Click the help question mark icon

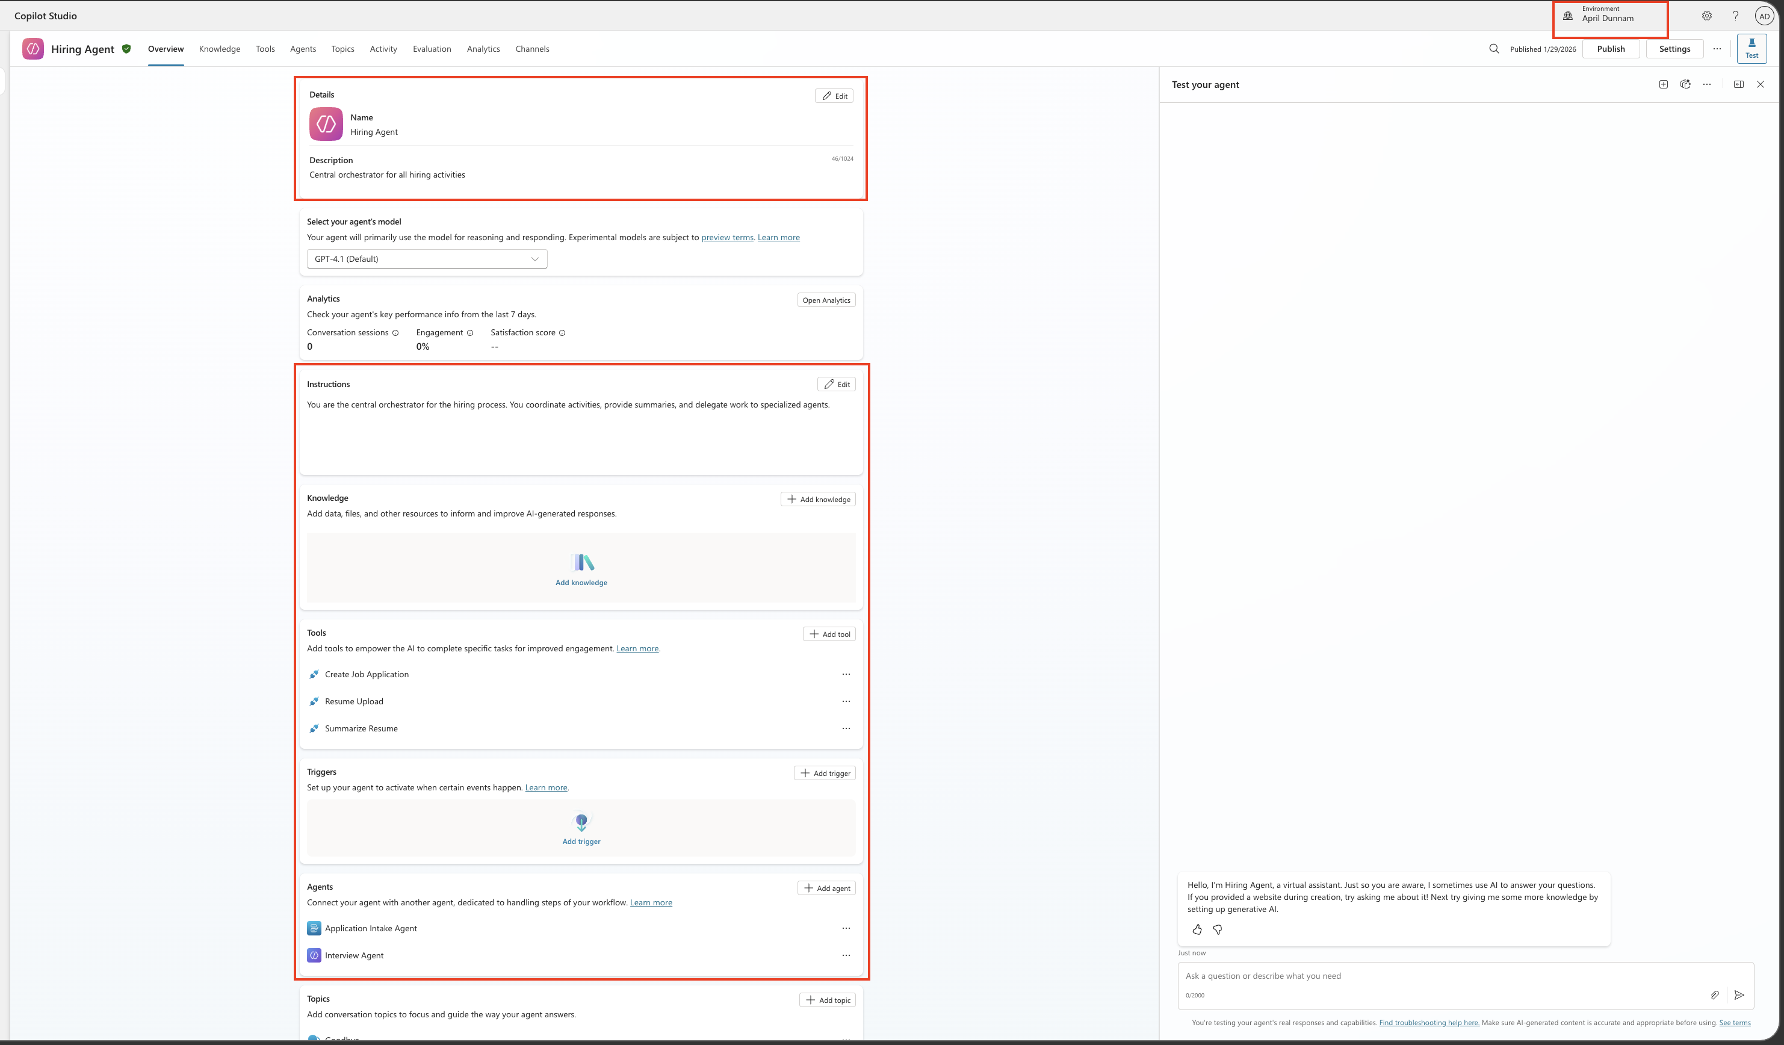[1735, 16]
